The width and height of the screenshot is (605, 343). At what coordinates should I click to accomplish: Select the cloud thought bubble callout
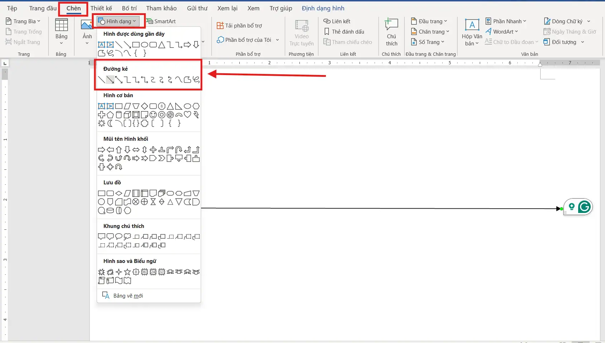(x=127, y=237)
